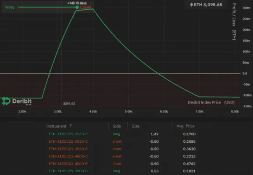
Task: Click the payoff curve peak at 4.00k
Action: point(93,9)
